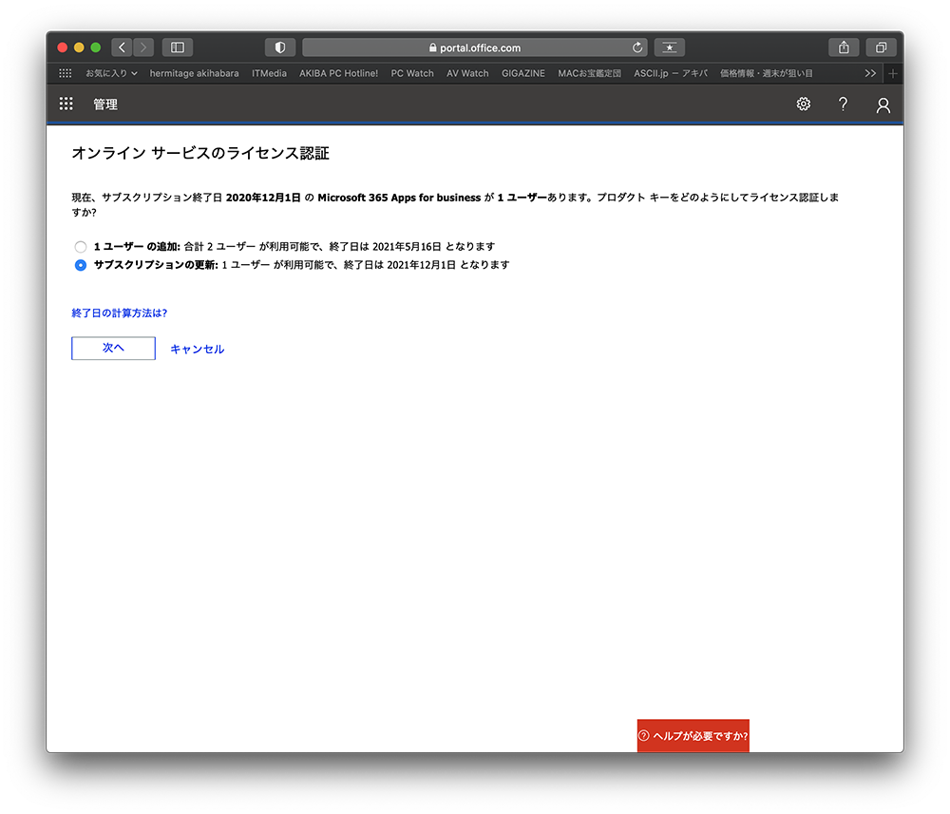This screenshot has height=814, width=950.
Task: Click the Microsoft 365 Apps for business text
Action: 399,198
